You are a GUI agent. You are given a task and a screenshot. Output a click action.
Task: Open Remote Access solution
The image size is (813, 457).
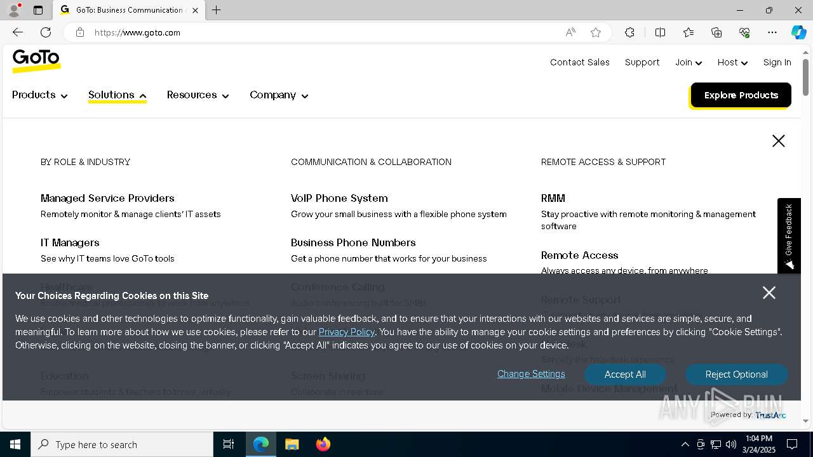579,255
